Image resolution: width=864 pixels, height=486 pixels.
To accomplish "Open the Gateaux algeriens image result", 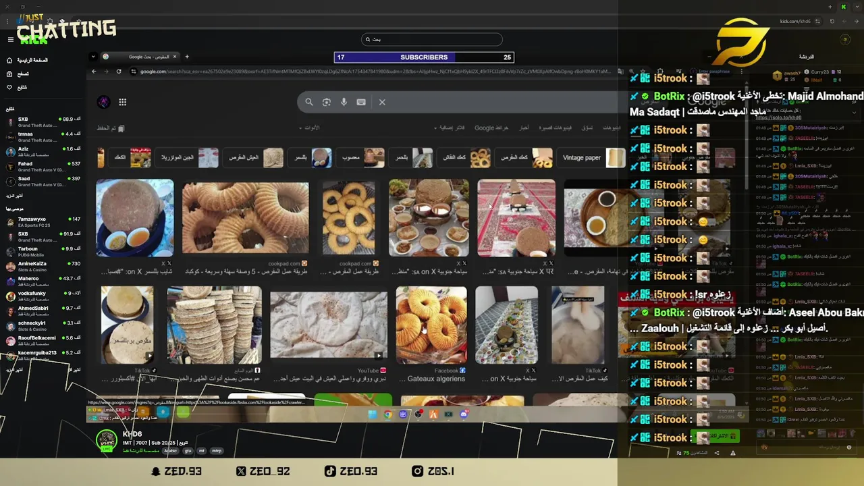I will coord(431,325).
